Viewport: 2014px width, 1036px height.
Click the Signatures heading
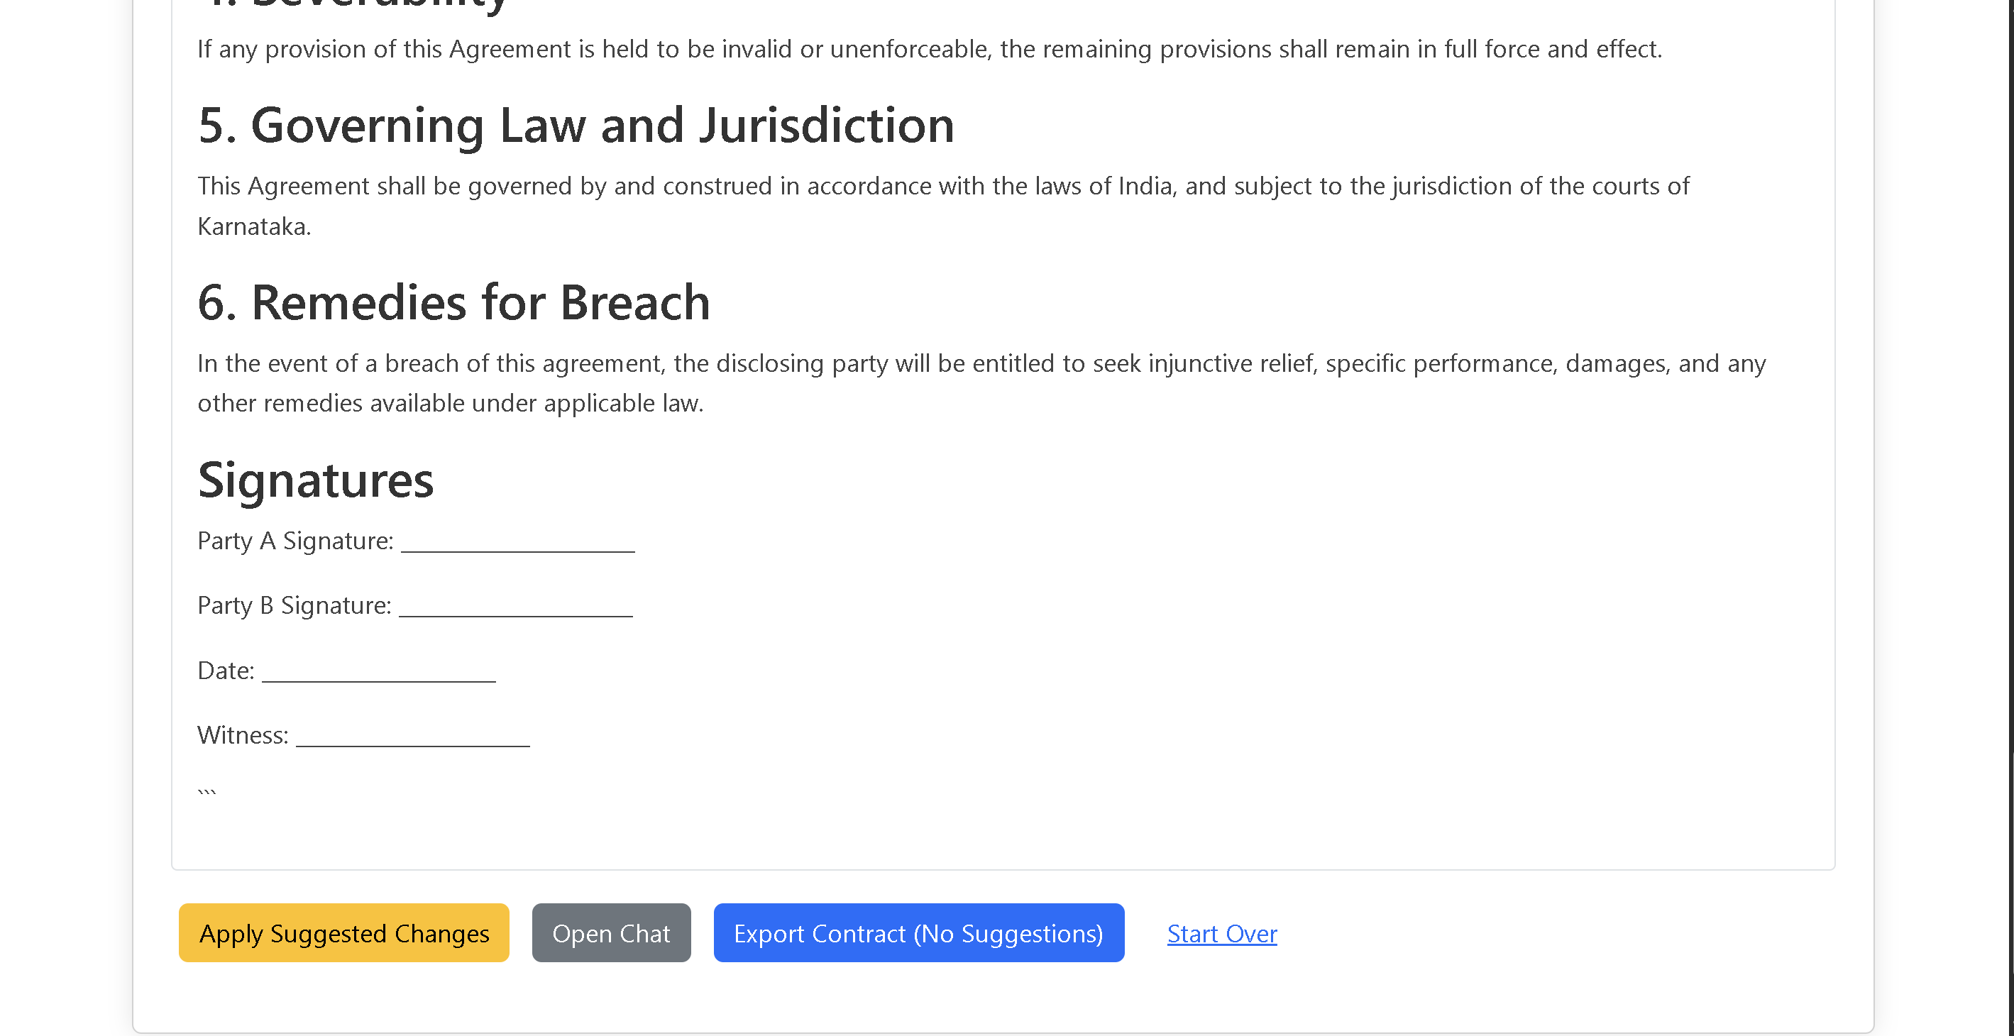316,480
